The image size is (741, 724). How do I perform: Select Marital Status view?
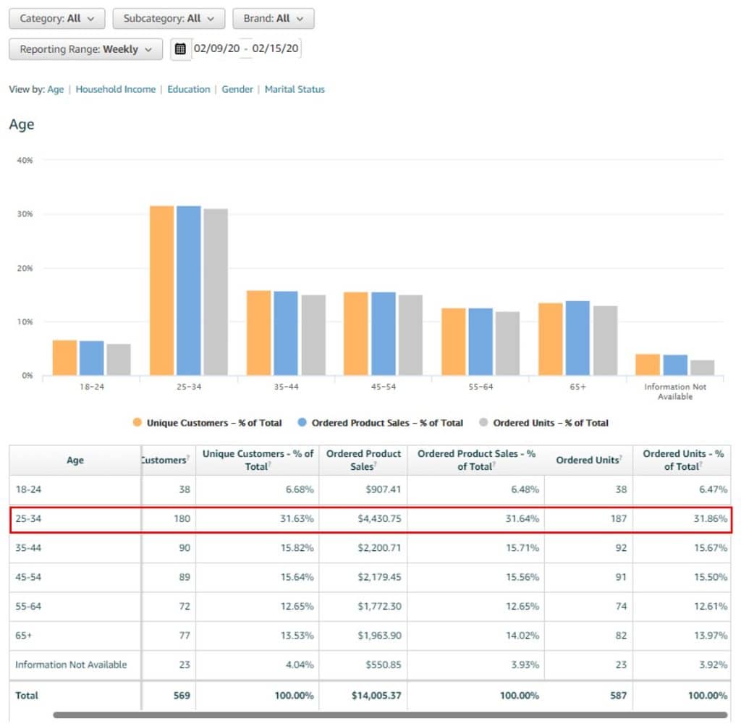[x=295, y=89]
